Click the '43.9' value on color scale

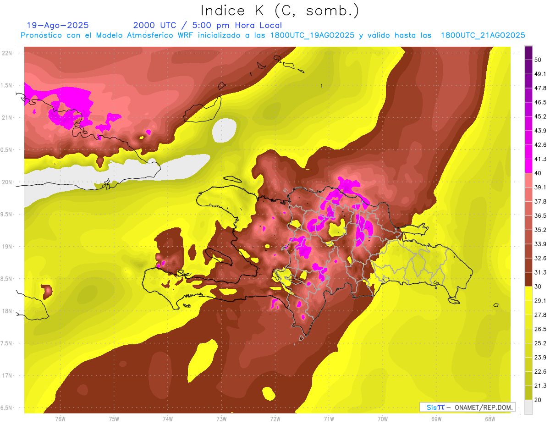pyautogui.click(x=540, y=131)
